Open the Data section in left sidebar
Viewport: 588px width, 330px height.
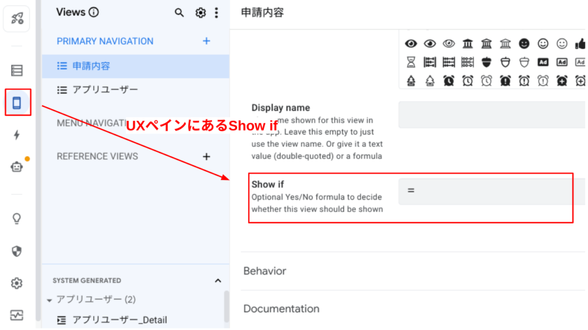point(17,70)
